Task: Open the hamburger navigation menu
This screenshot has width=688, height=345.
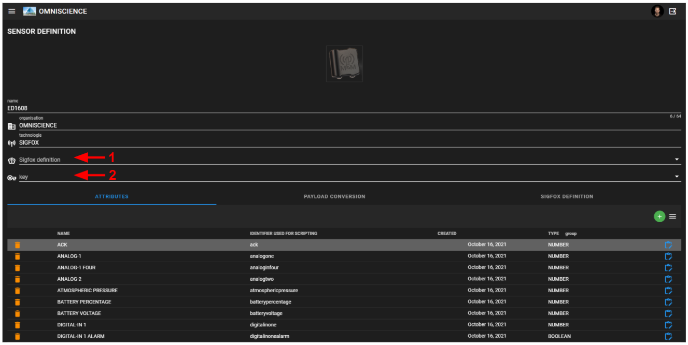Action: pyautogui.click(x=12, y=11)
